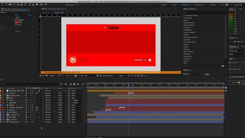Toggle shy switch for Shape Layer 1
This screenshot has width=245, height=138.
pyautogui.click(x=26, y=122)
